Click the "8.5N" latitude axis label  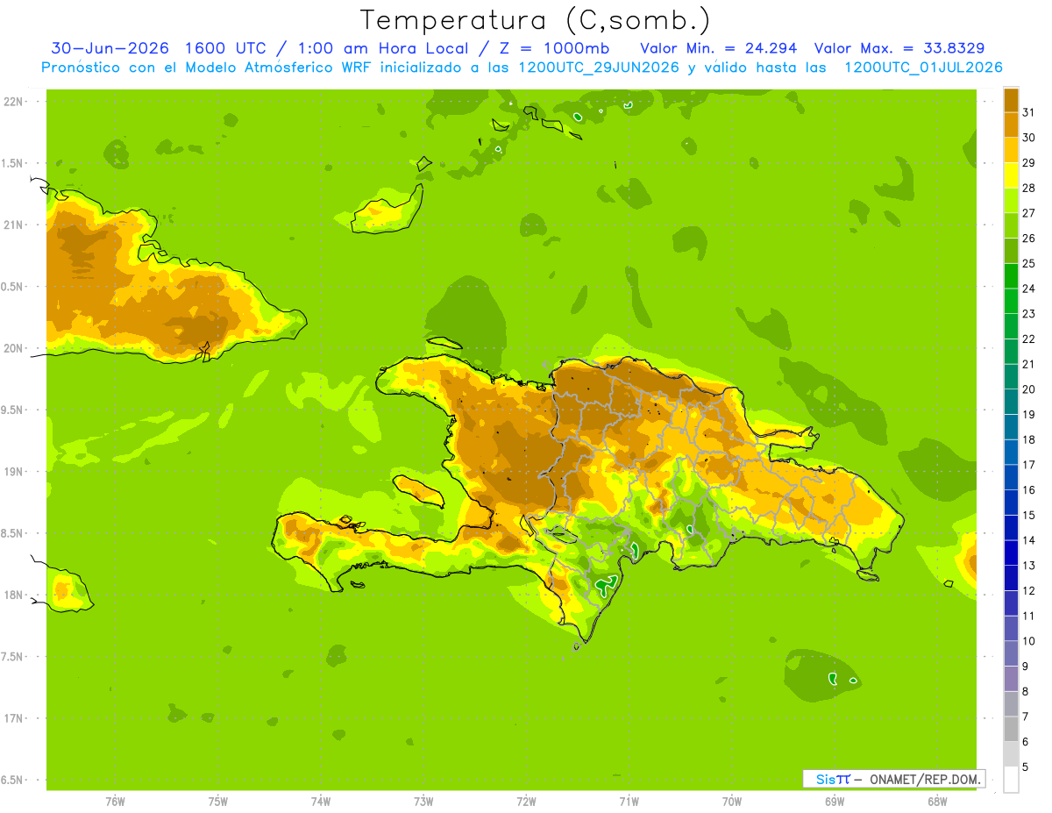click(x=13, y=533)
